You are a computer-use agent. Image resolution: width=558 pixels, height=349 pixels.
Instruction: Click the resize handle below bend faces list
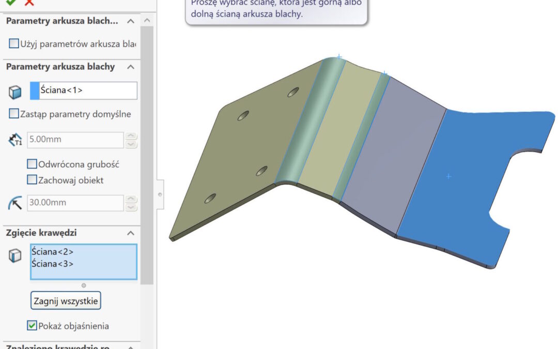click(84, 285)
